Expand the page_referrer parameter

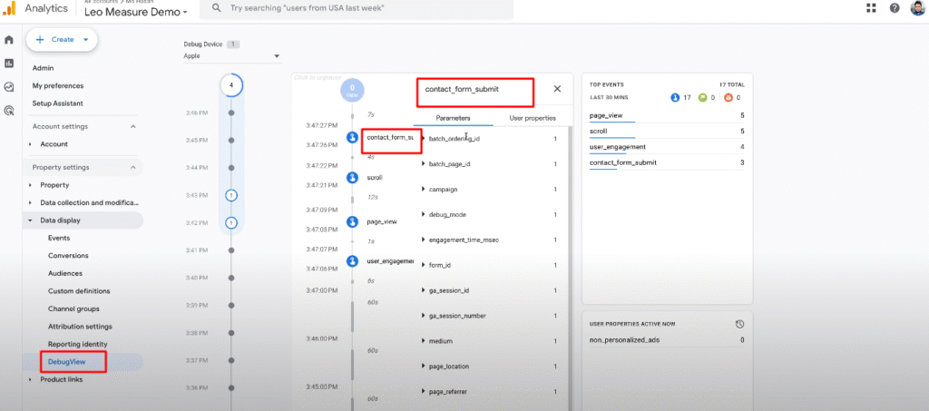[x=423, y=391]
